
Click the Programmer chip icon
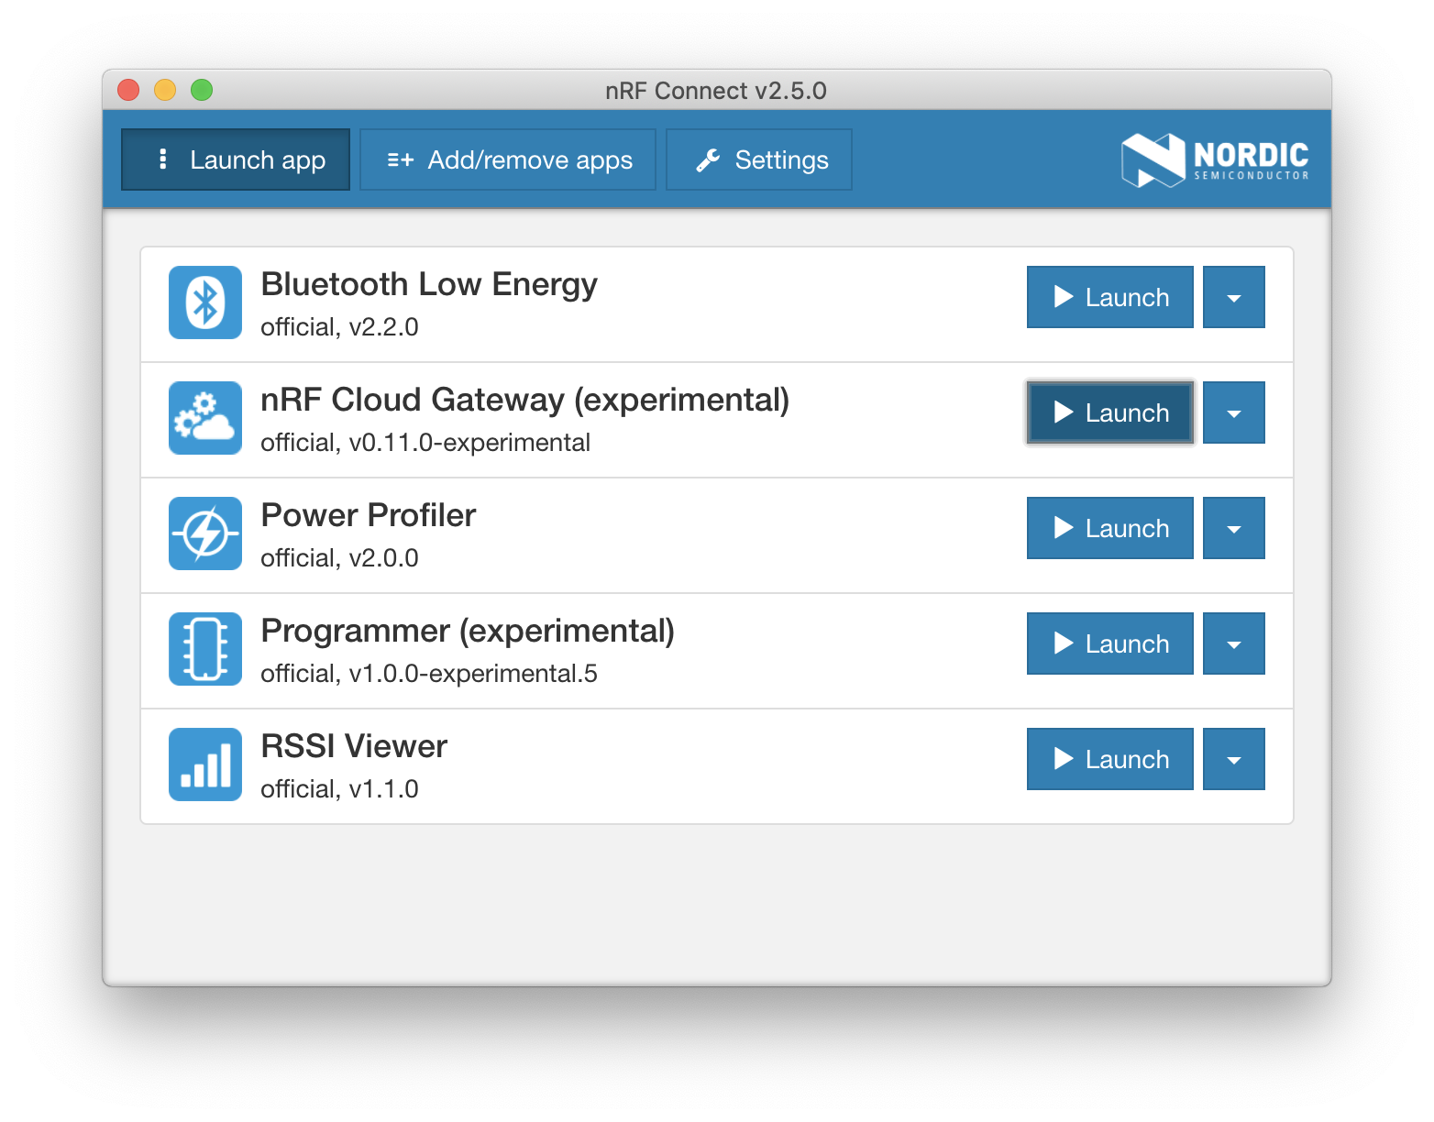pos(204,648)
